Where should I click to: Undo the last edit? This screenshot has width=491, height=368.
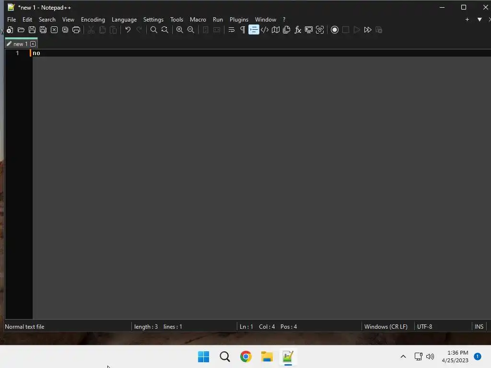coord(128,30)
